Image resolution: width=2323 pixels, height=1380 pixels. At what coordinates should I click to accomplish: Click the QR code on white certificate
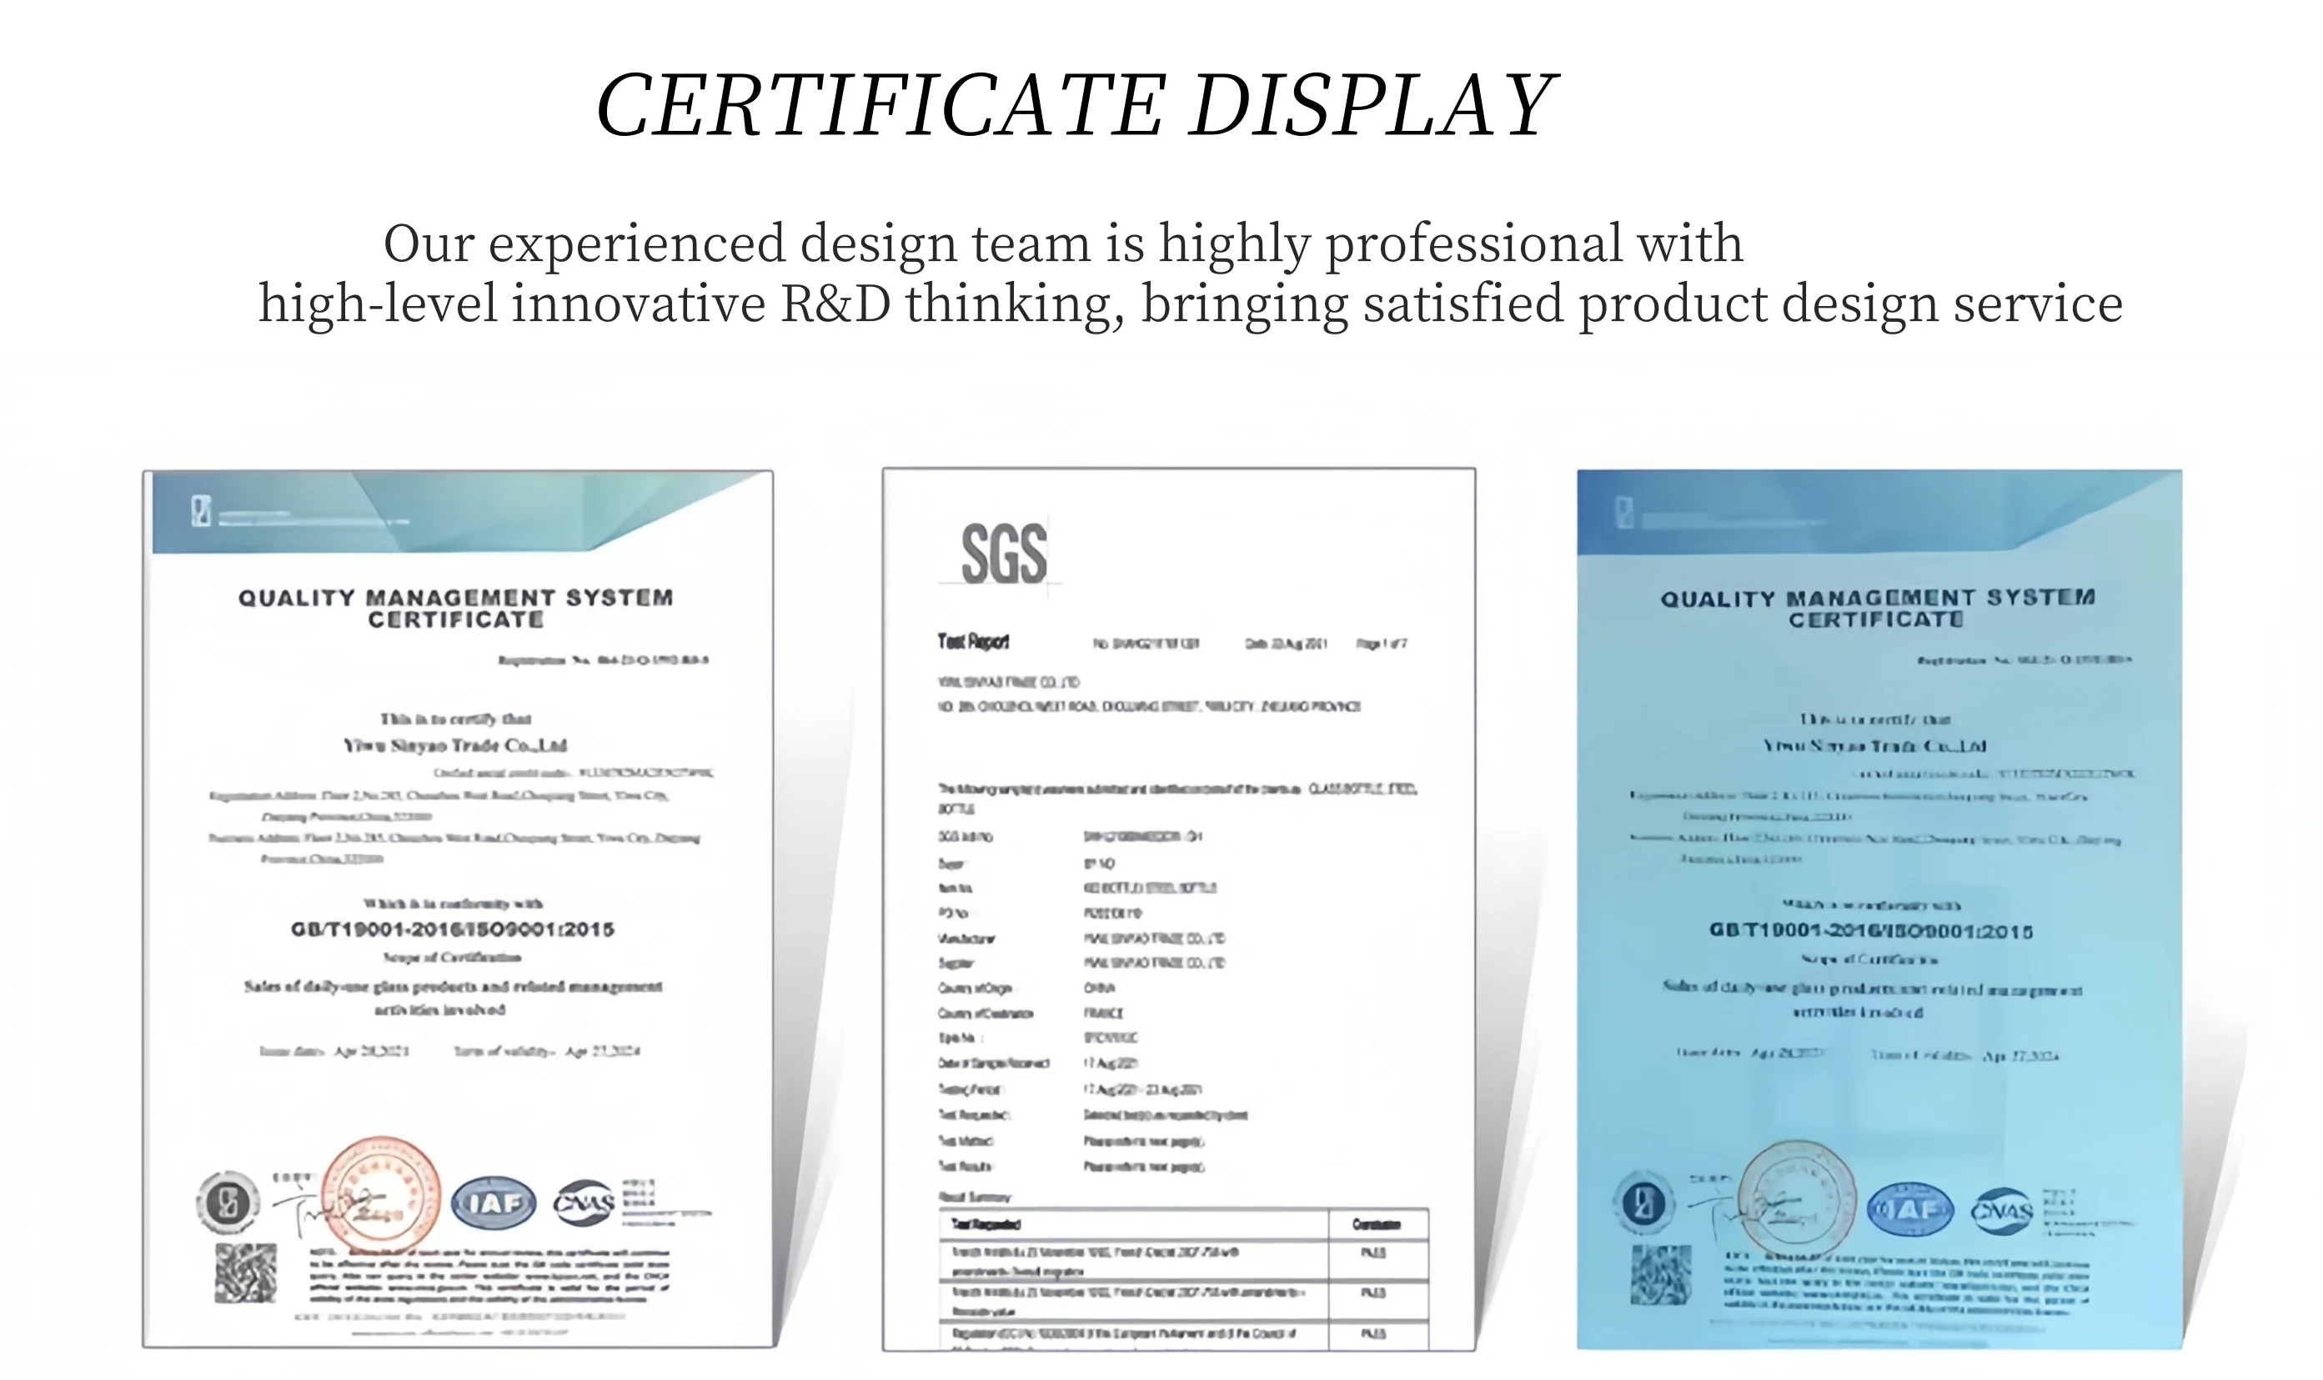pos(245,1273)
